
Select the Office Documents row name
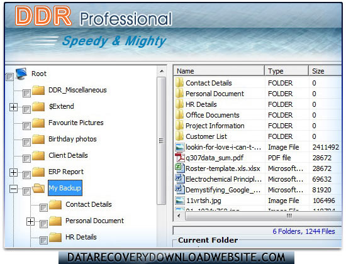(x=212, y=115)
